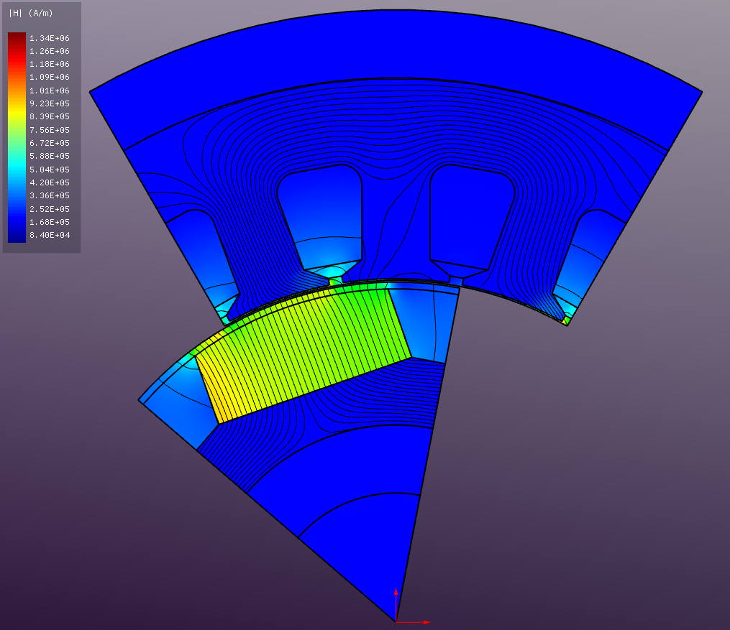Viewport: 730px width, 630px height.
Task: Select the outermost blue arc band
Action: tap(396, 50)
